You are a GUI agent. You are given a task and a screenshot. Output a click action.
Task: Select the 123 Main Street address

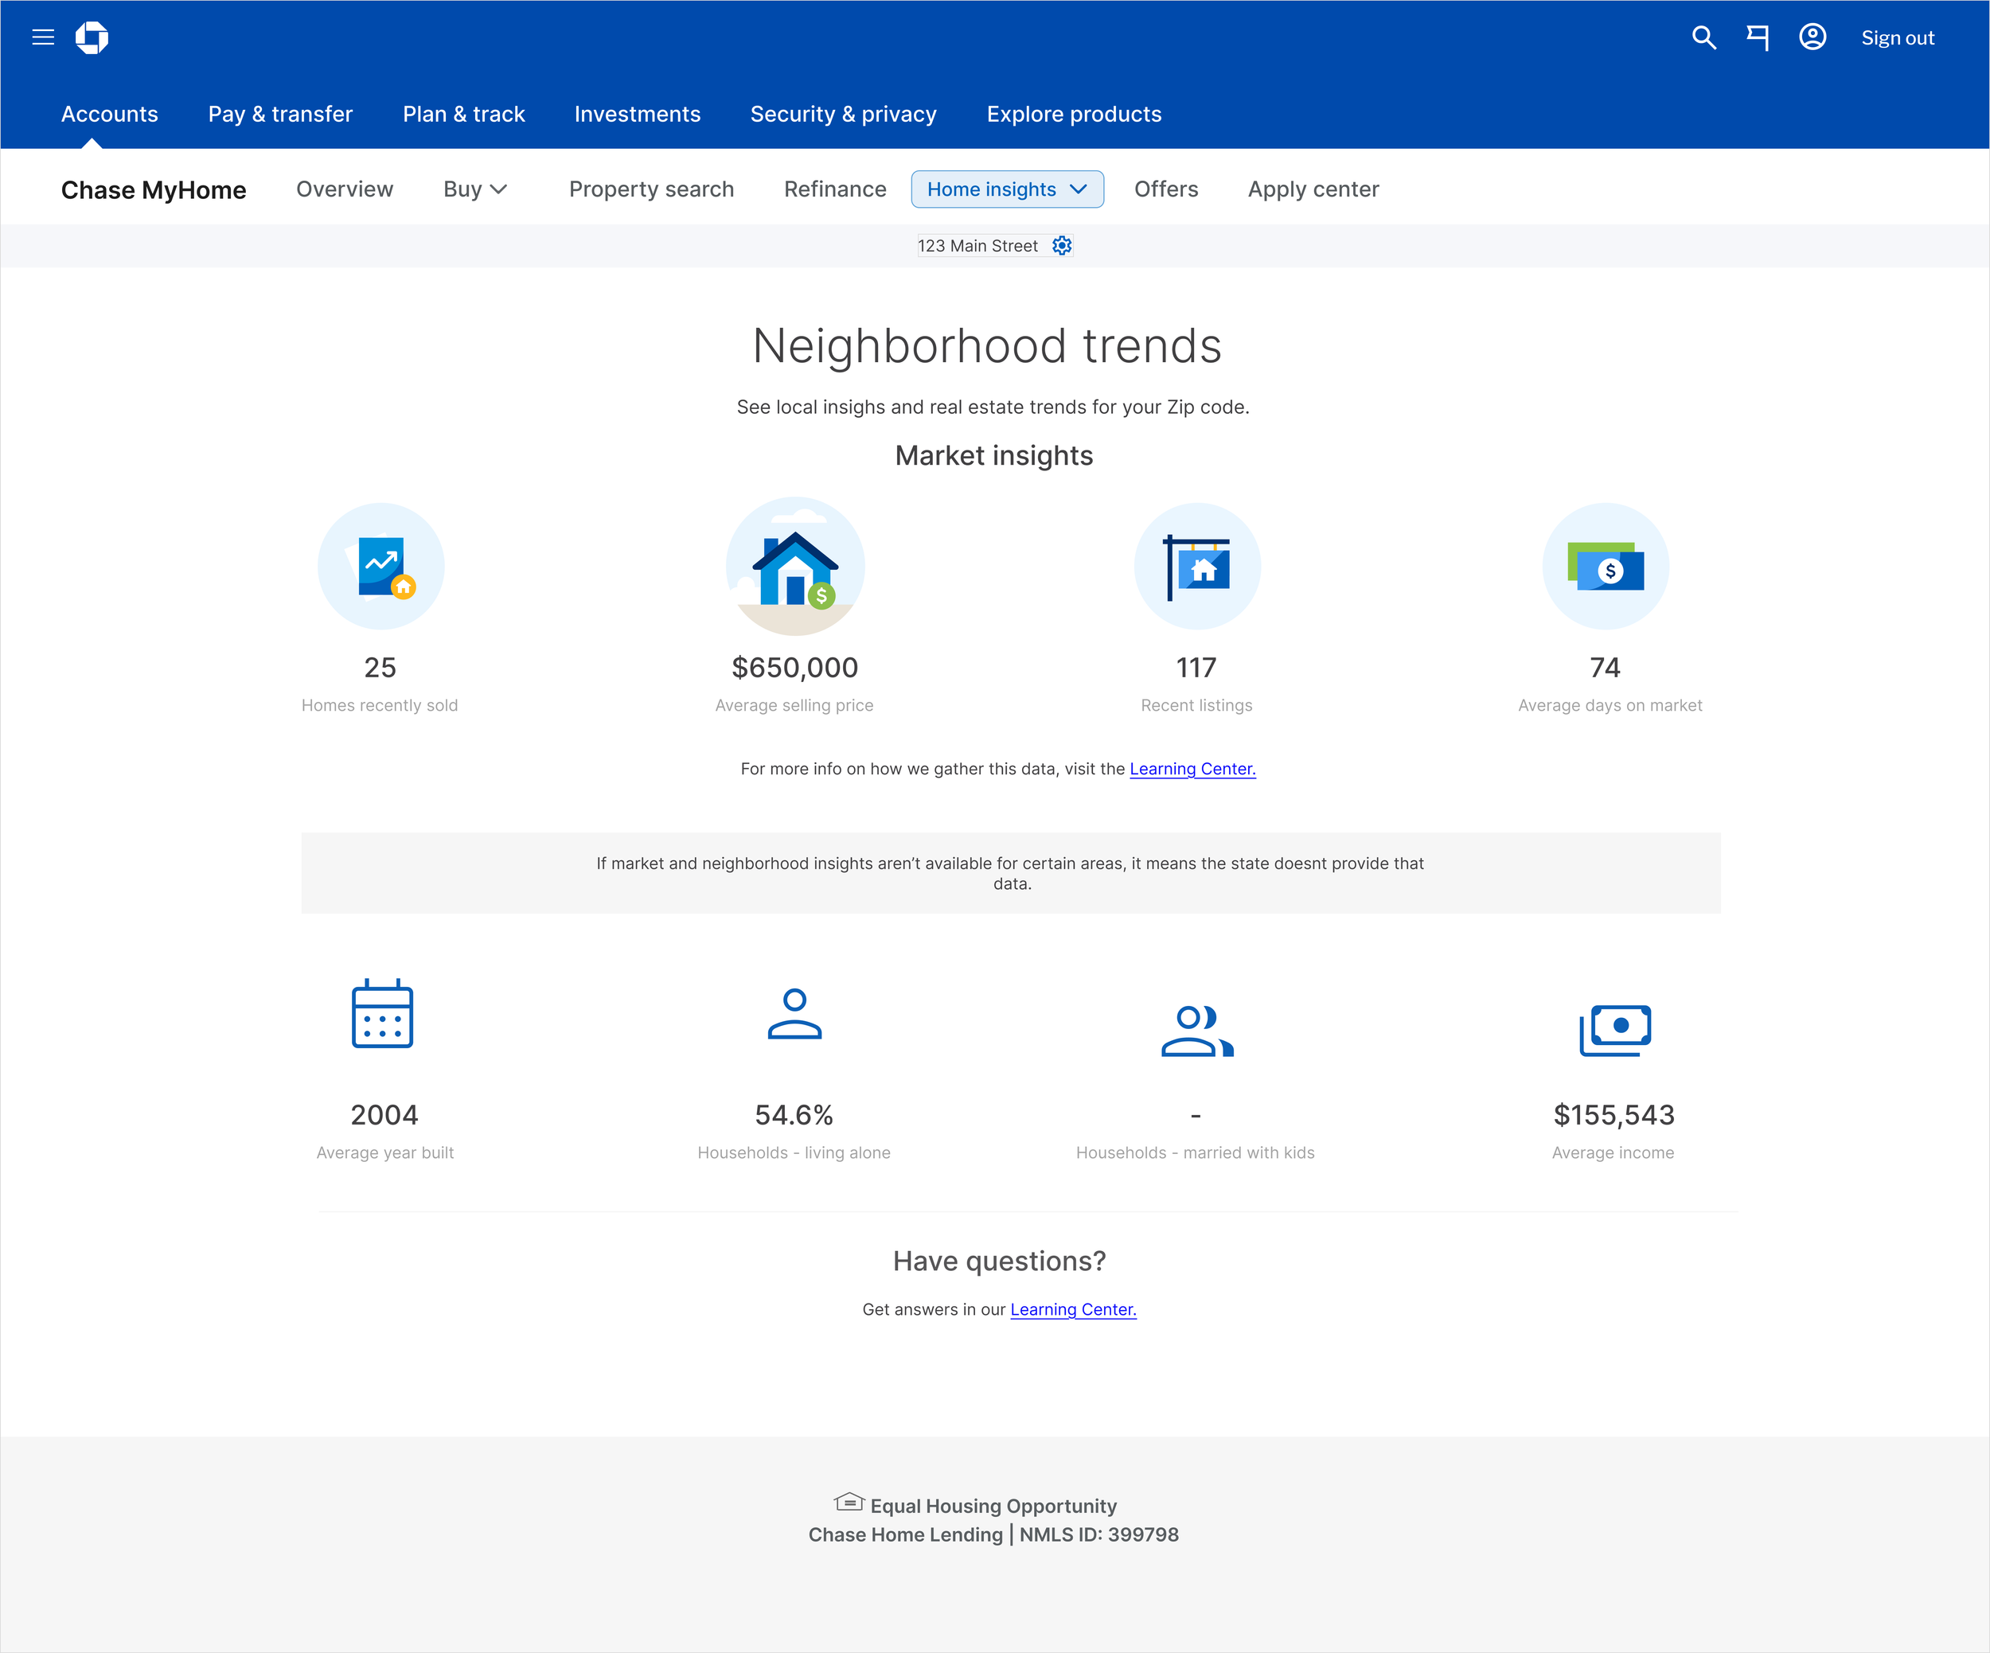[978, 245]
